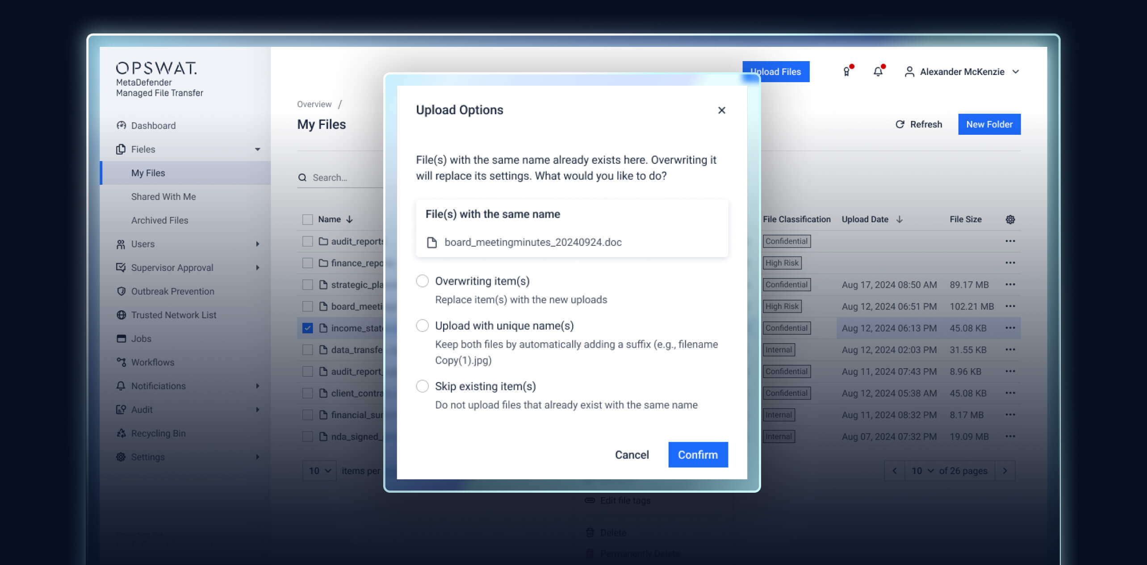Open the items per page dropdown

[x=319, y=470]
